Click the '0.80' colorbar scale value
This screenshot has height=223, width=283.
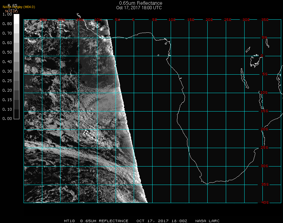(x=7, y=24)
